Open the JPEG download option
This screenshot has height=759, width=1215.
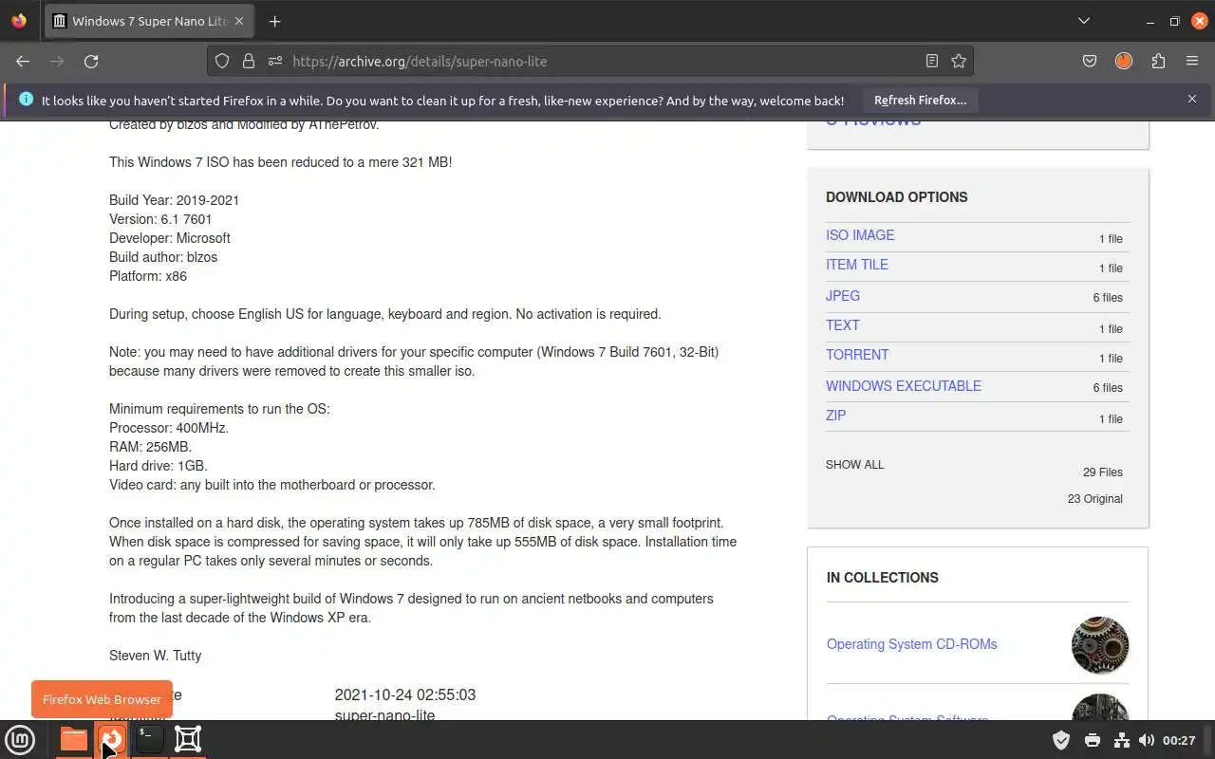tap(843, 296)
